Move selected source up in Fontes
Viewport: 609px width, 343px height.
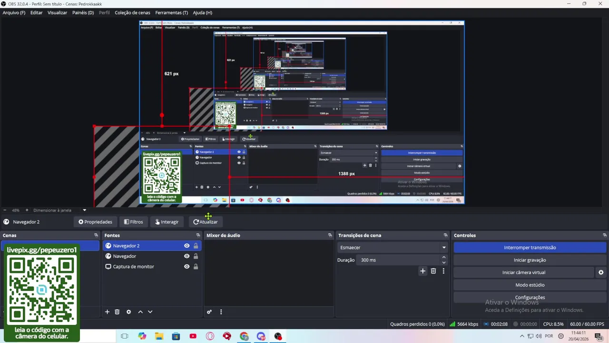[140, 312]
